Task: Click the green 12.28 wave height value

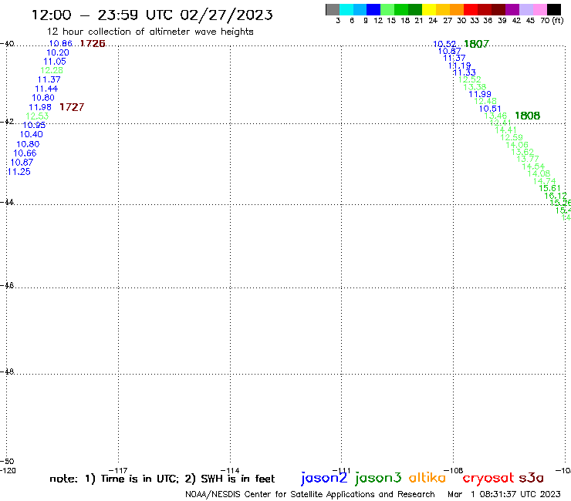Action: click(x=52, y=70)
